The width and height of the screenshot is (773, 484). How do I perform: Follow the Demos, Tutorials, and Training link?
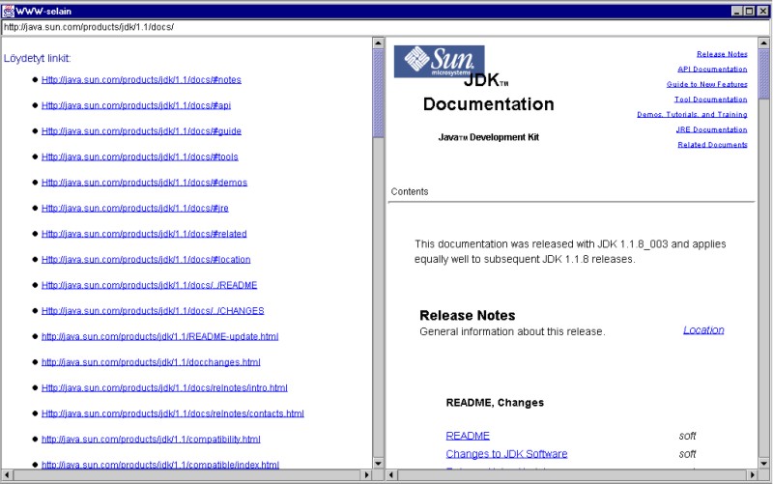click(x=692, y=114)
